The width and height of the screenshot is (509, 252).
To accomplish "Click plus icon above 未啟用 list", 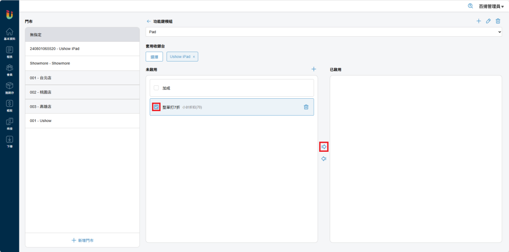I will [314, 69].
